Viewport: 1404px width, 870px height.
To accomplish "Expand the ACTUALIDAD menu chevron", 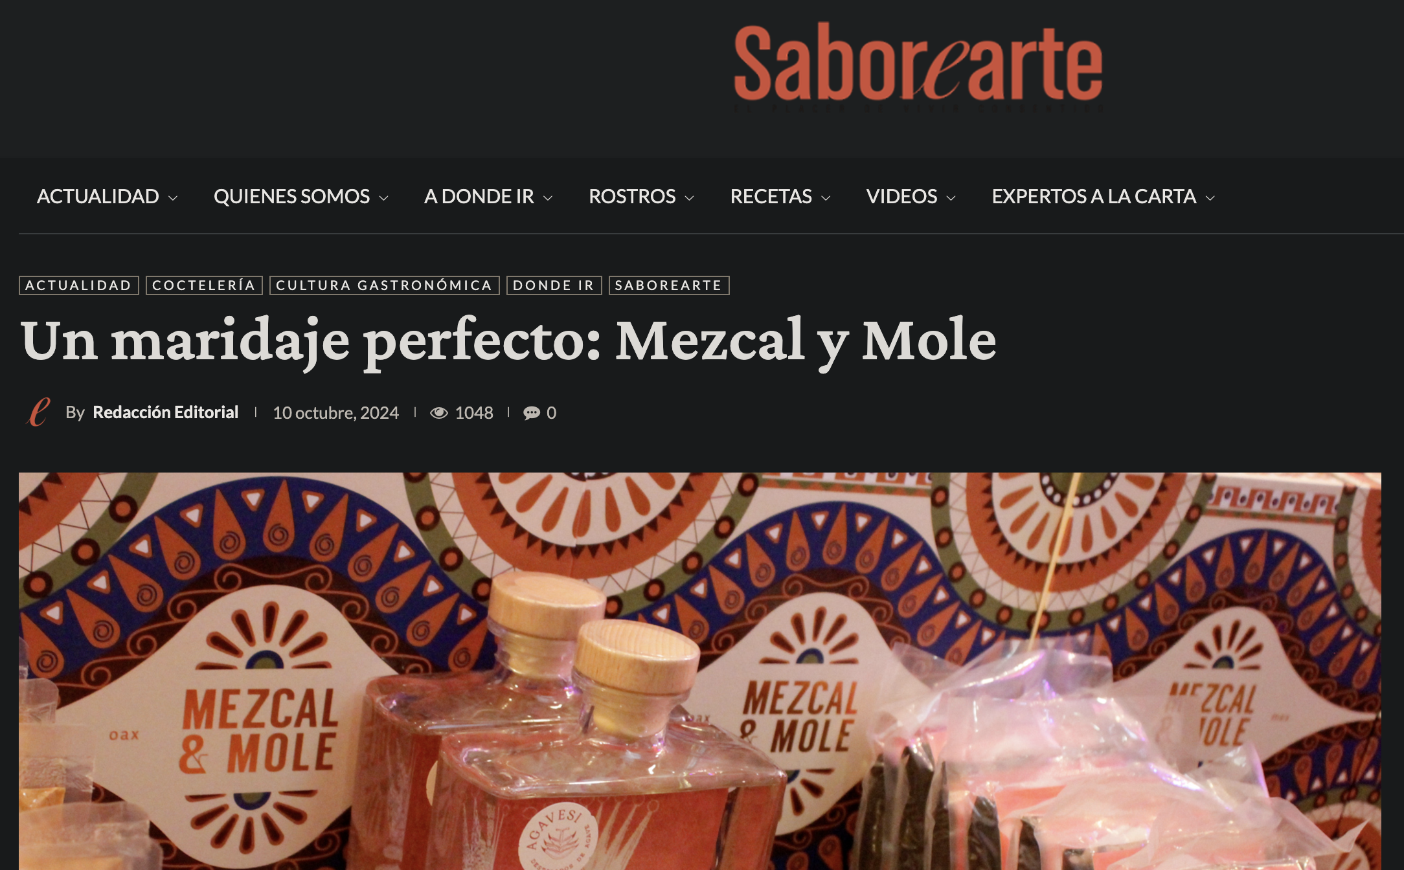I will [173, 198].
